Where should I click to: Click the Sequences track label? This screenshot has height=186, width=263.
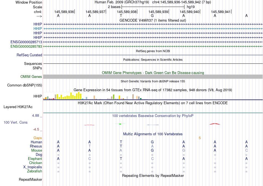pos(33,64)
